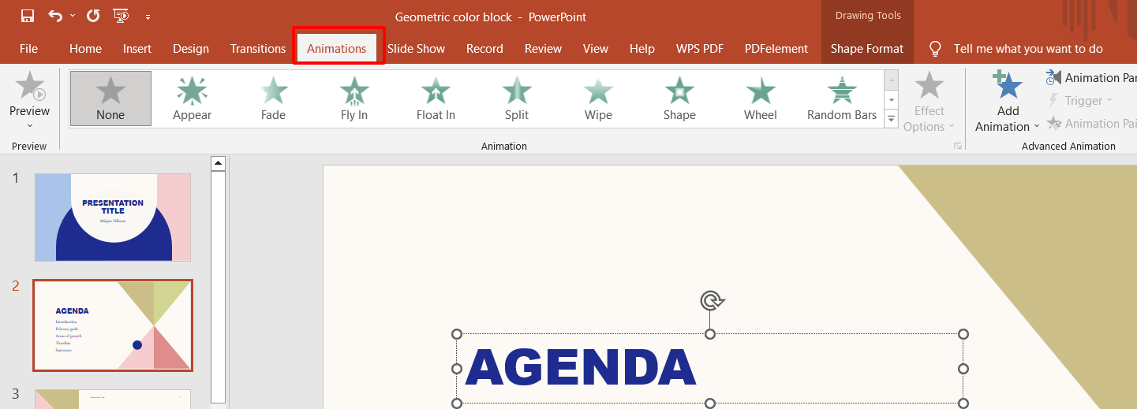Expand the full animation gallery
The image size is (1137, 409).
tap(892, 118)
